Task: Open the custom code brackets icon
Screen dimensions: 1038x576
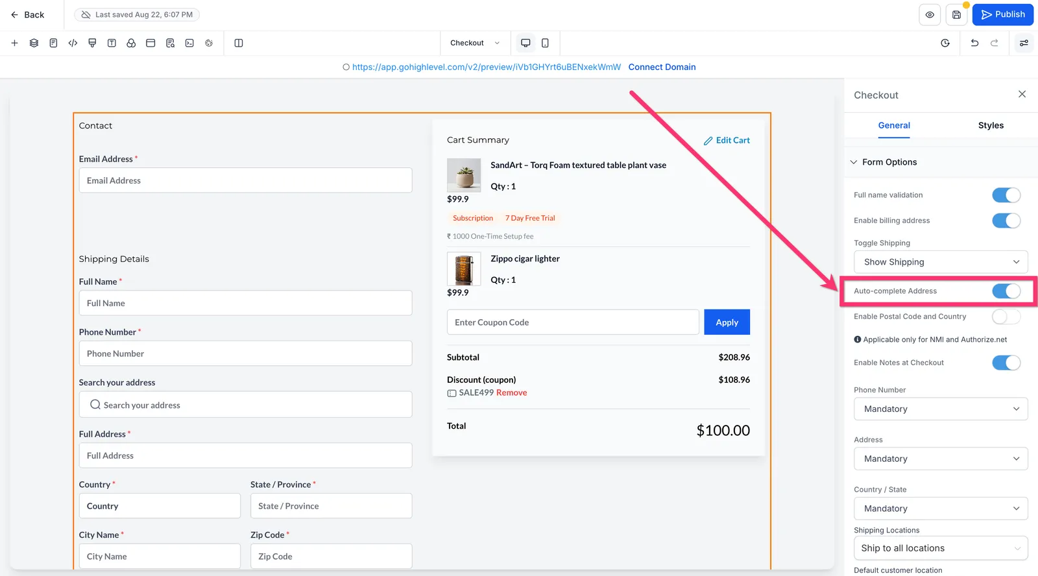Action: point(73,43)
